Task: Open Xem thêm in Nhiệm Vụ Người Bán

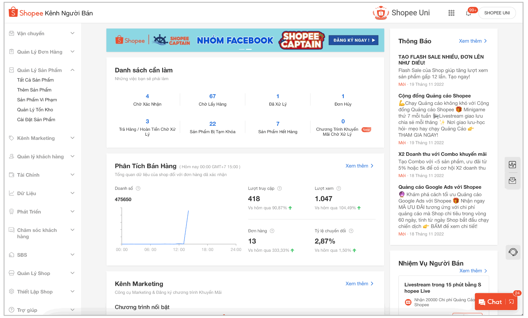Action: 473,271
